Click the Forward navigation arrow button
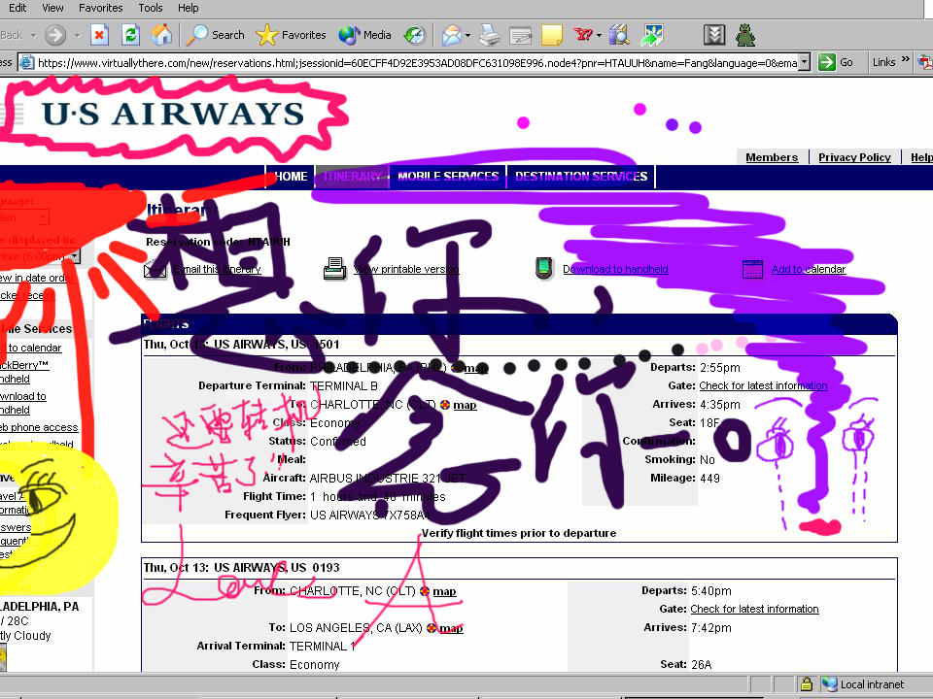The image size is (933, 699). 55,35
